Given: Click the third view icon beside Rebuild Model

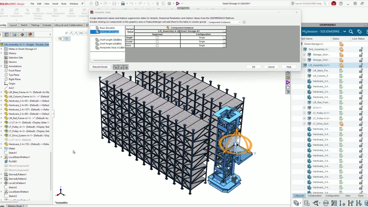Looking at the screenshot, I should (x=126, y=67).
